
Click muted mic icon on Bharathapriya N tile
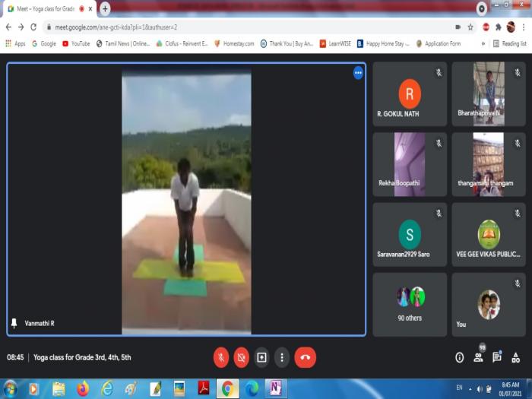(x=518, y=73)
